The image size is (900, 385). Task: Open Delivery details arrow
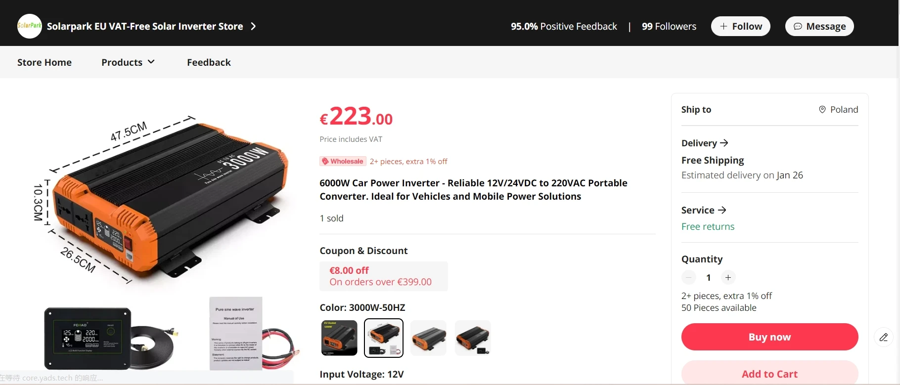(x=724, y=143)
